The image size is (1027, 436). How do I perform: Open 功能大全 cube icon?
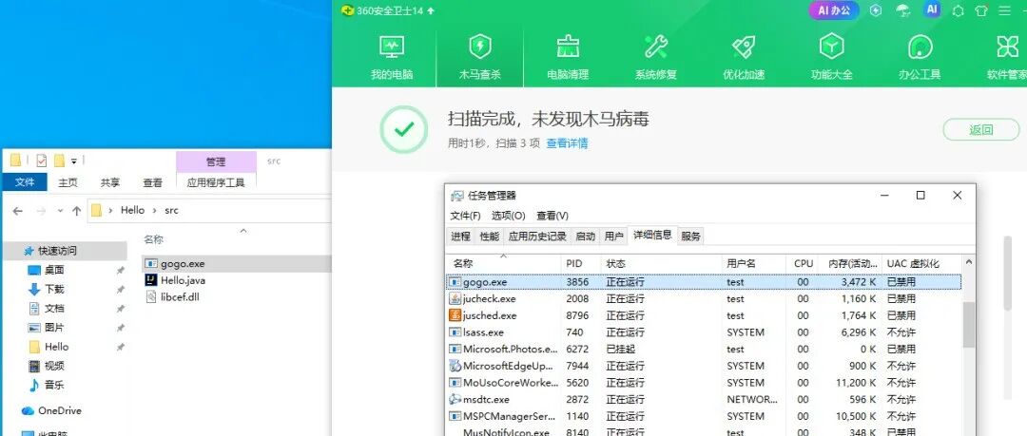(x=831, y=47)
